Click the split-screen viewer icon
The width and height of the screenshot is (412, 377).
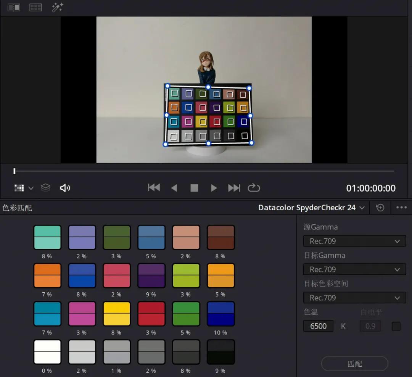[14, 7]
